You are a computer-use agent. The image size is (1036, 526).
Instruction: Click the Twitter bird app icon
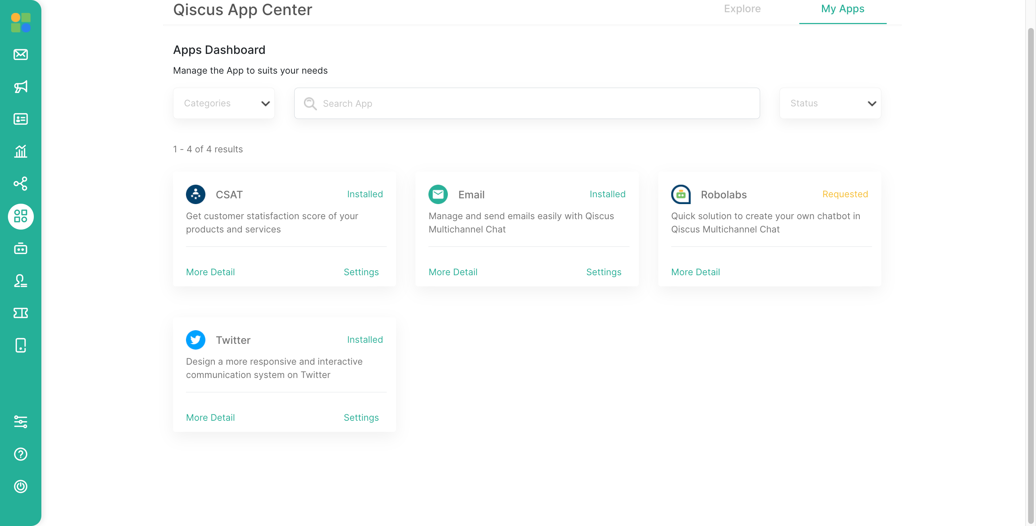pos(195,340)
